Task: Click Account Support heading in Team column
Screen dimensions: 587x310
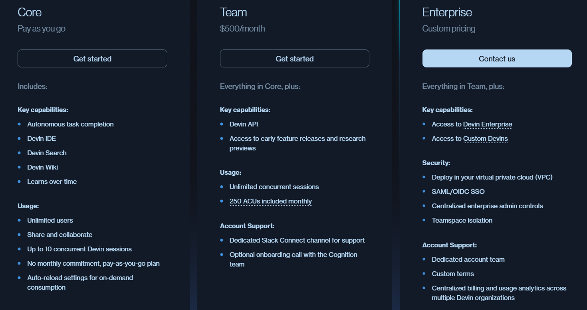Action: click(x=247, y=226)
